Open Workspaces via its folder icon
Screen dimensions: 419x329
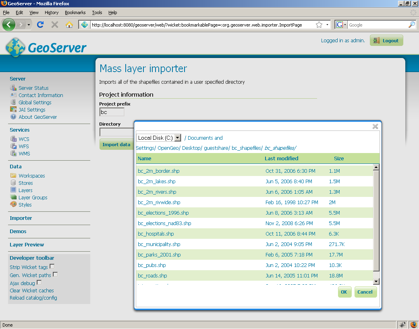click(13, 176)
